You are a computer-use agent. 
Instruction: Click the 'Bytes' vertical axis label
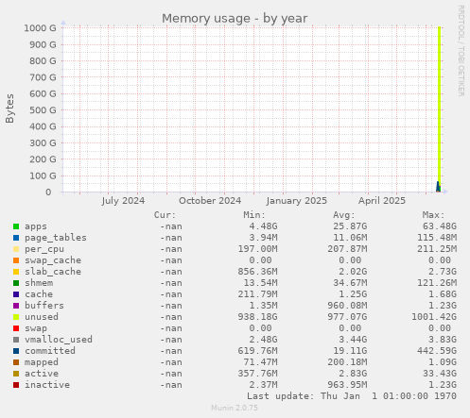[9, 109]
